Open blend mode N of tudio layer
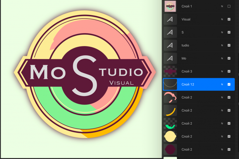 tap(222, 45)
